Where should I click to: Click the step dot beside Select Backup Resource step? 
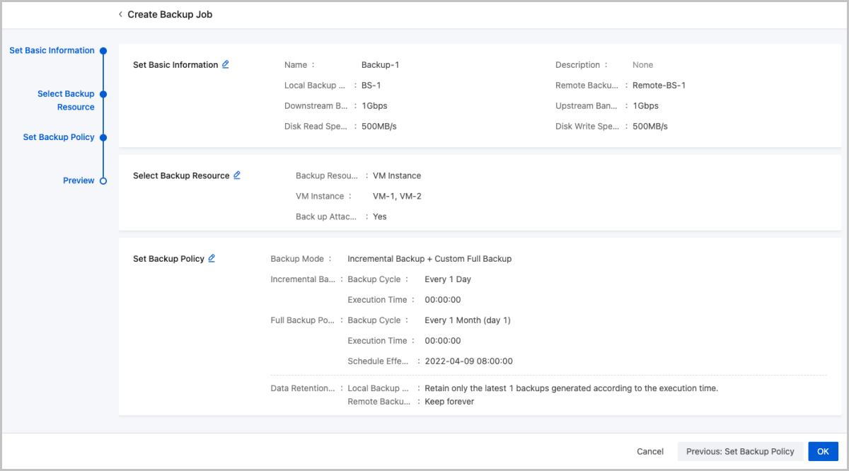click(x=103, y=94)
